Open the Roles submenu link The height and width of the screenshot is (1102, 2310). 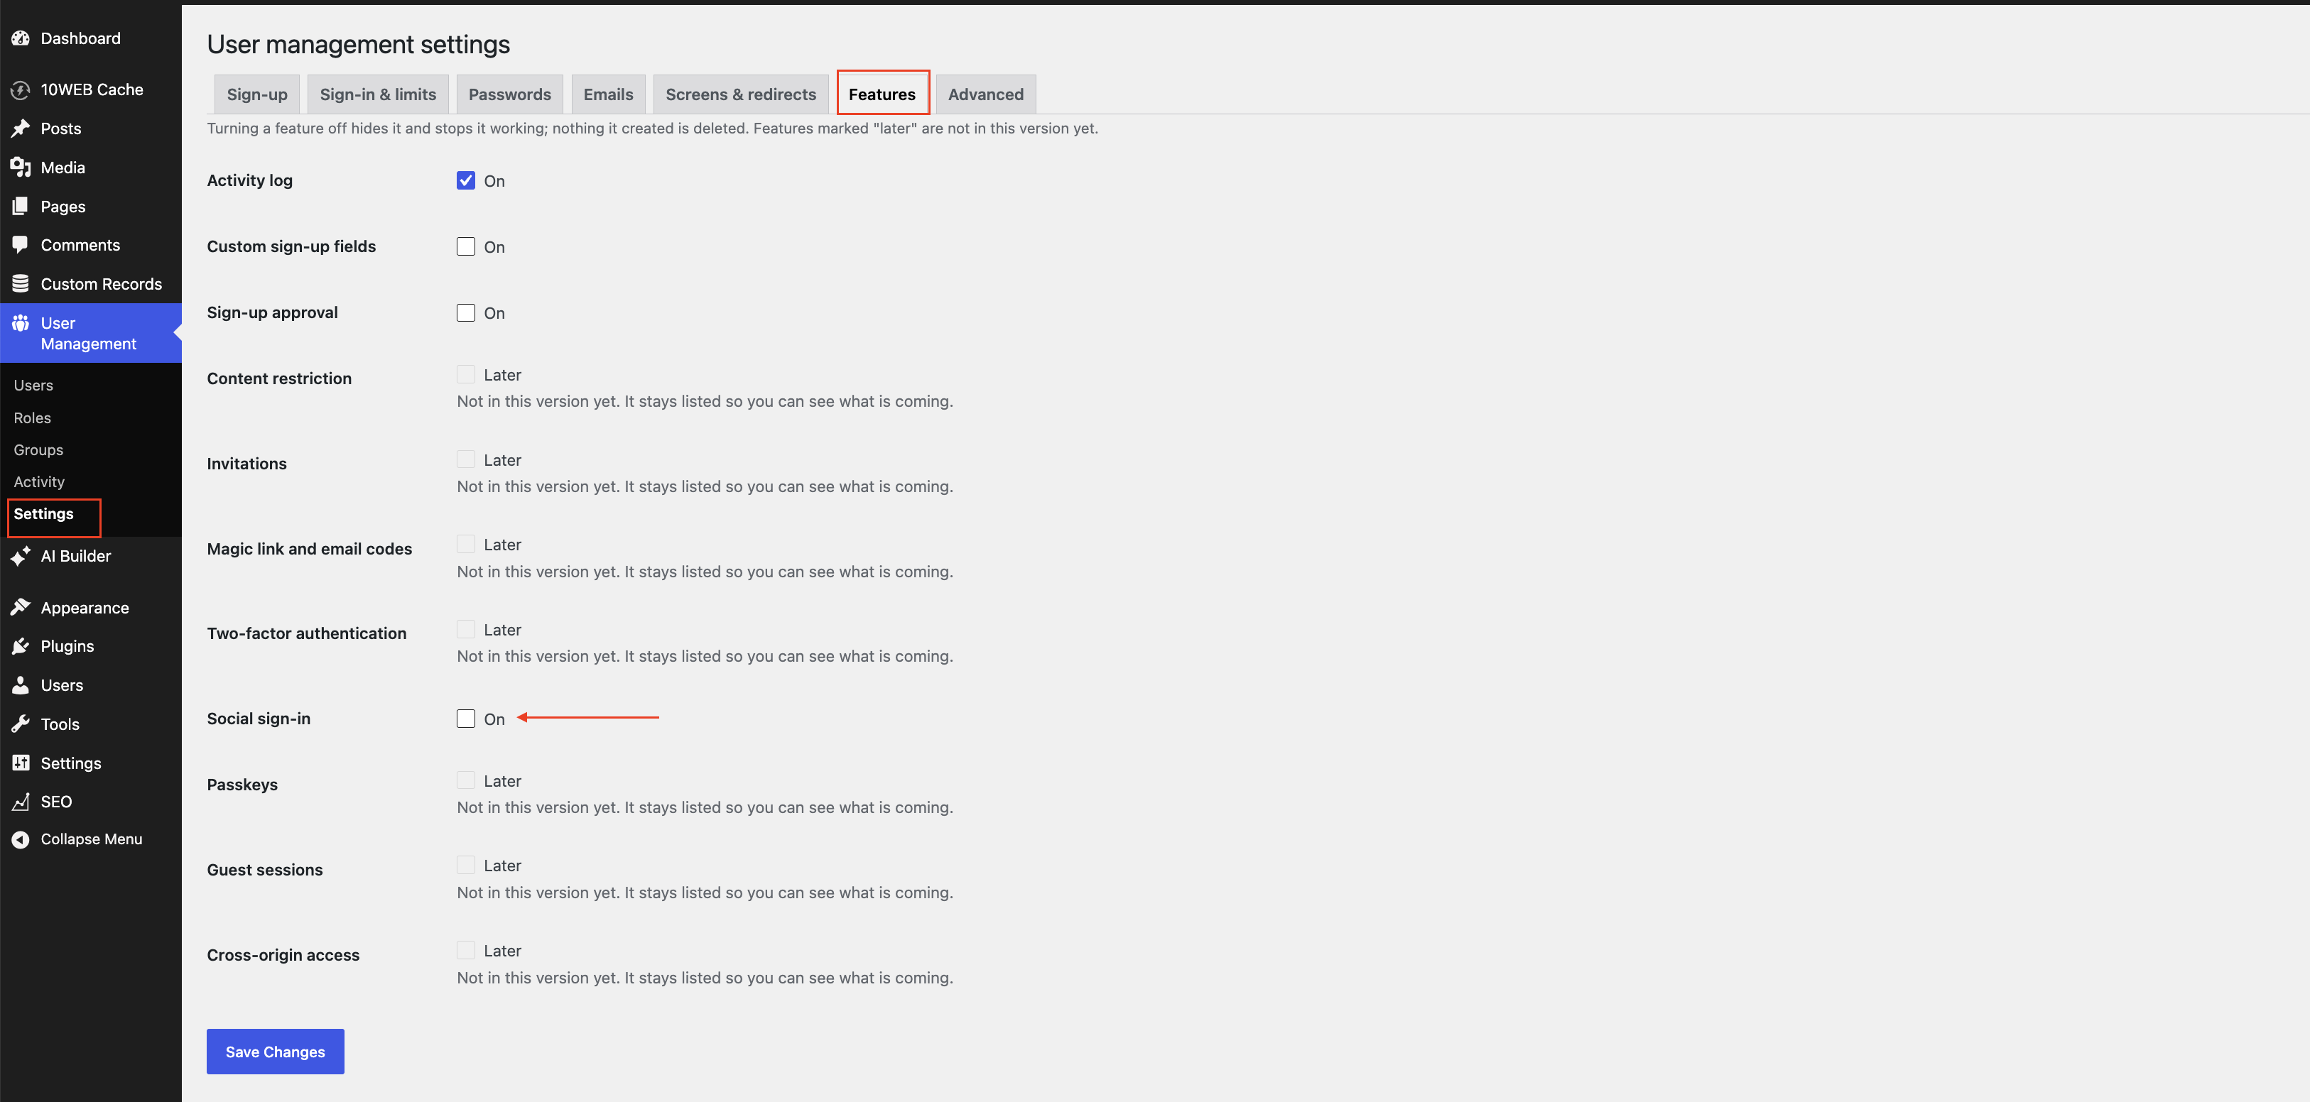[32, 418]
